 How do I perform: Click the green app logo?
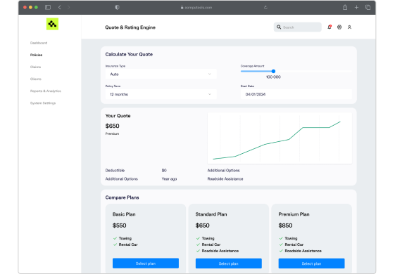click(52, 24)
